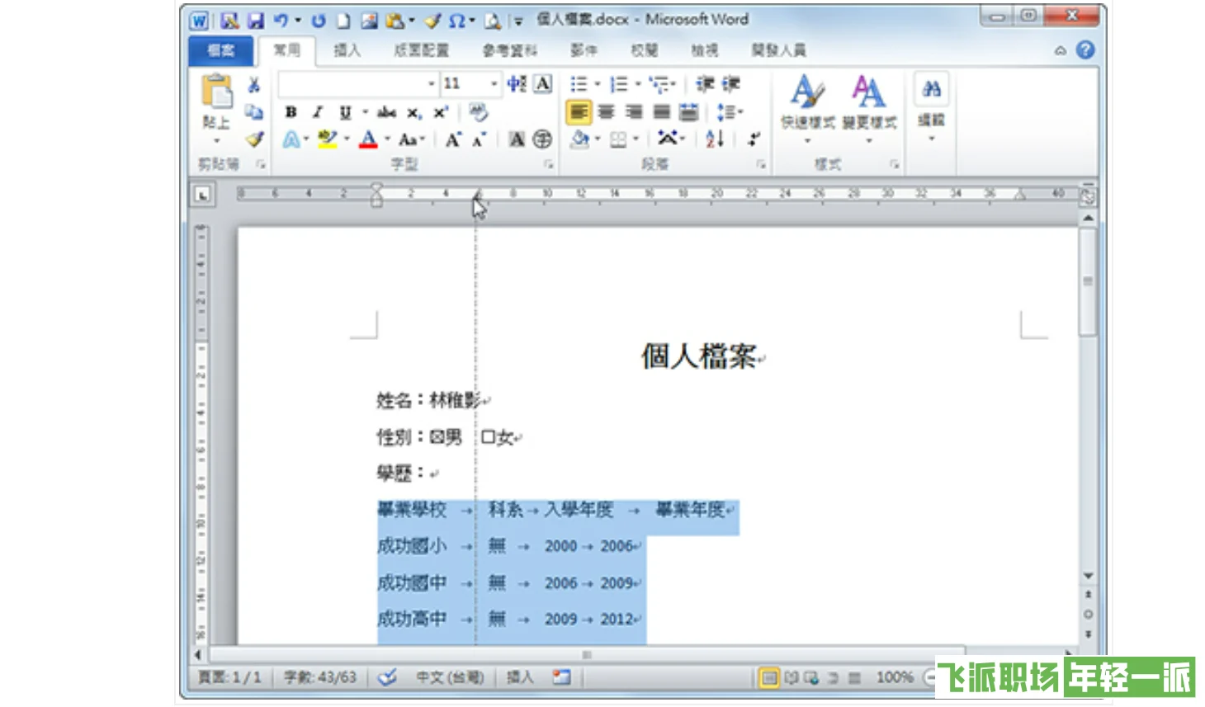Image resolution: width=1205 pixels, height=707 pixels.
Task: Toggle the ruler button above vertical scrollbar
Action: 1088,197
